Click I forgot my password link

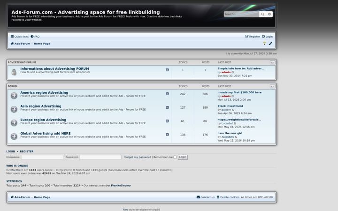coord(137,157)
